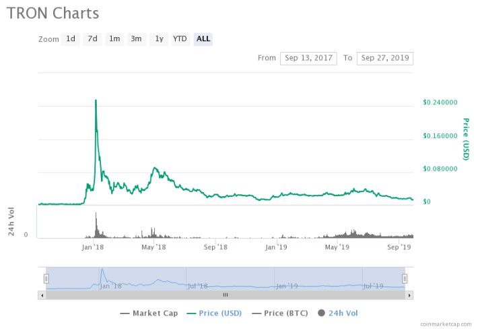Click the Jan '18 x-axis label

click(x=93, y=247)
